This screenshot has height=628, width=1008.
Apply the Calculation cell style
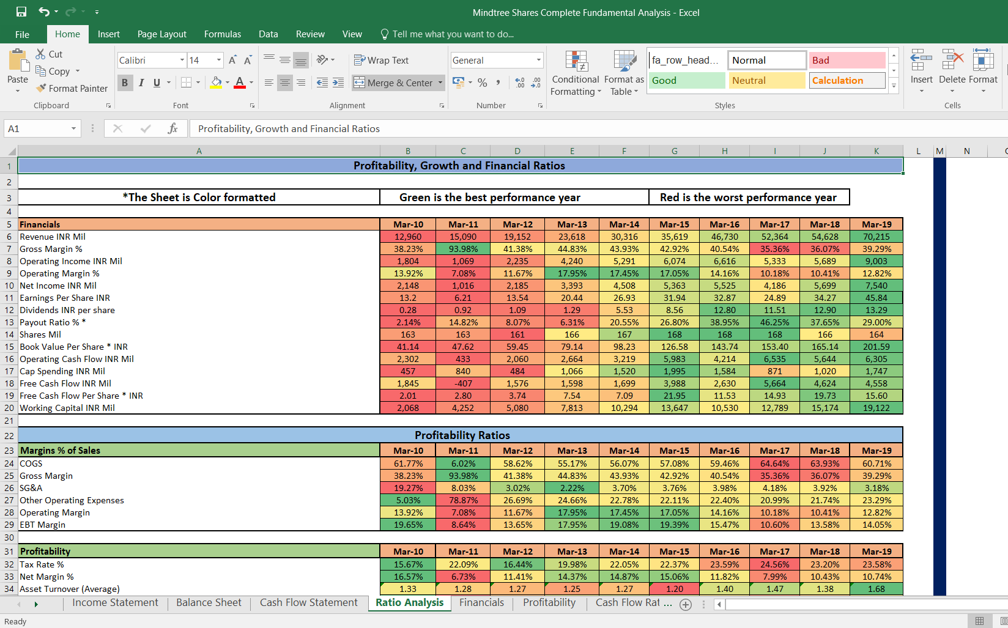click(x=847, y=81)
